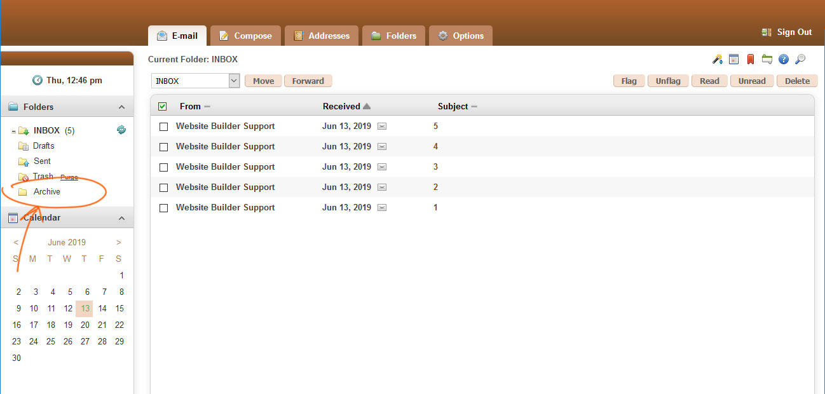Viewport: 825px width, 394px height.
Task: Select June 30 in the calendar
Action: 17,358
